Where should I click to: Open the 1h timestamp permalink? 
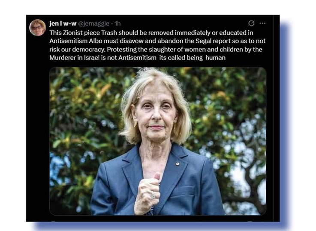(117, 24)
